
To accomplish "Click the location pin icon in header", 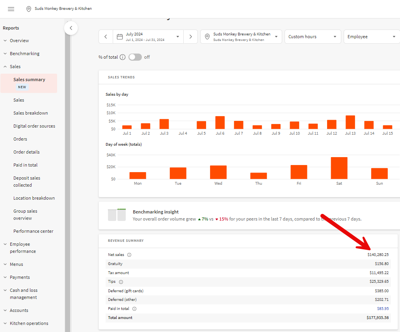I will pos(29,9).
